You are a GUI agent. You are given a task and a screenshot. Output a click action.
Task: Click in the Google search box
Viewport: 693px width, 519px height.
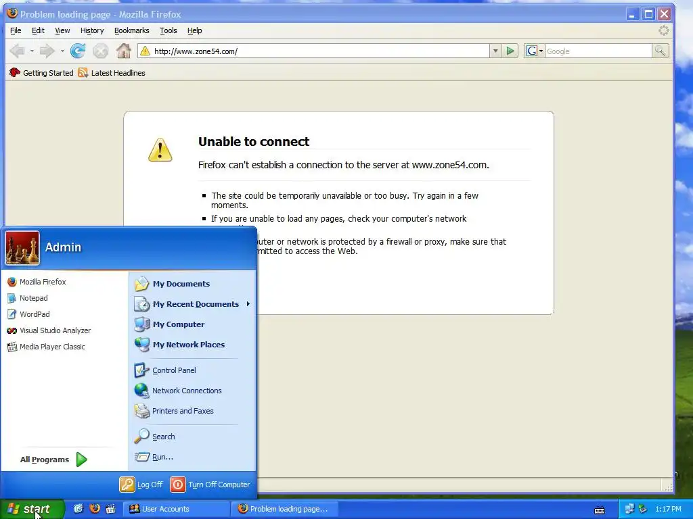click(x=598, y=51)
